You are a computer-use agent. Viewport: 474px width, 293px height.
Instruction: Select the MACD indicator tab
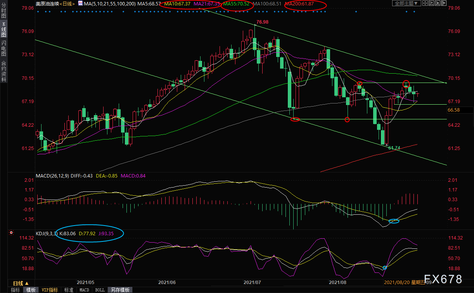click(x=84, y=290)
